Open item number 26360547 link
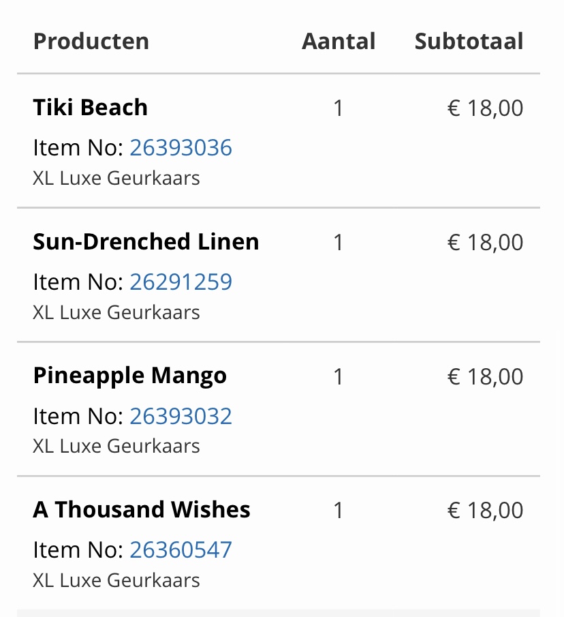Viewport: 564px width, 617px height. point(181,550)
